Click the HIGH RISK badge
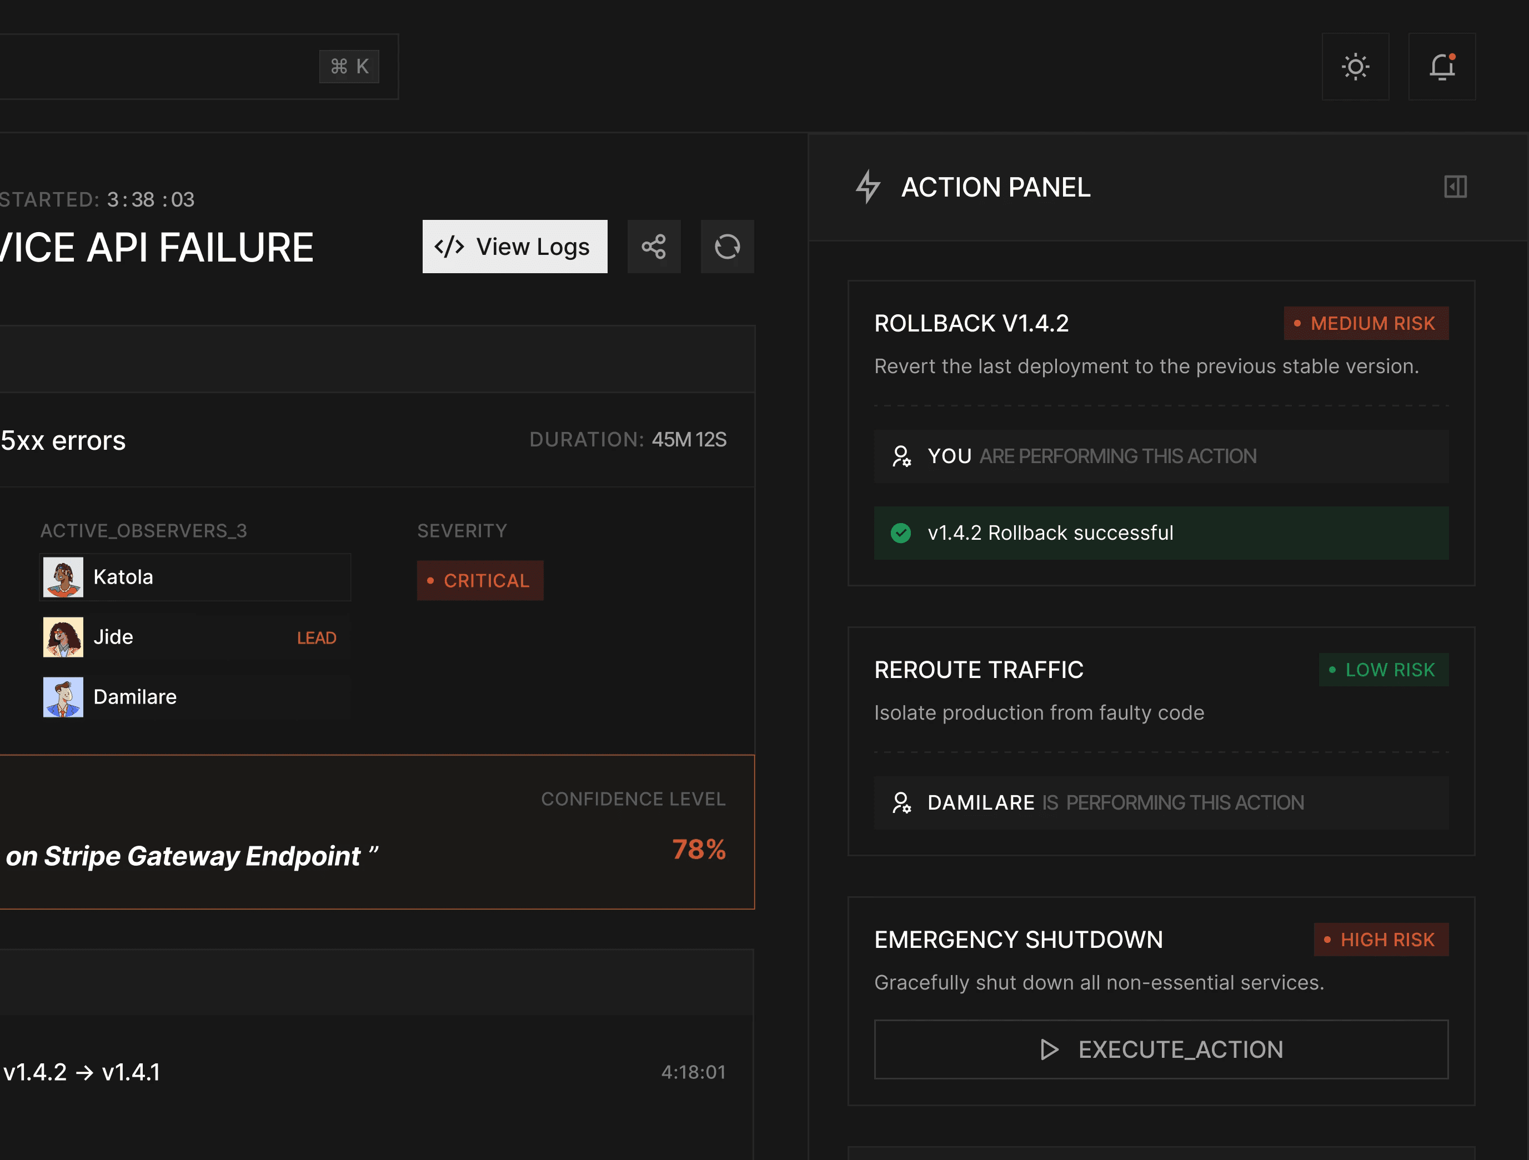This screenshot has height=1160, width=1529. (x=1380, y=940)
